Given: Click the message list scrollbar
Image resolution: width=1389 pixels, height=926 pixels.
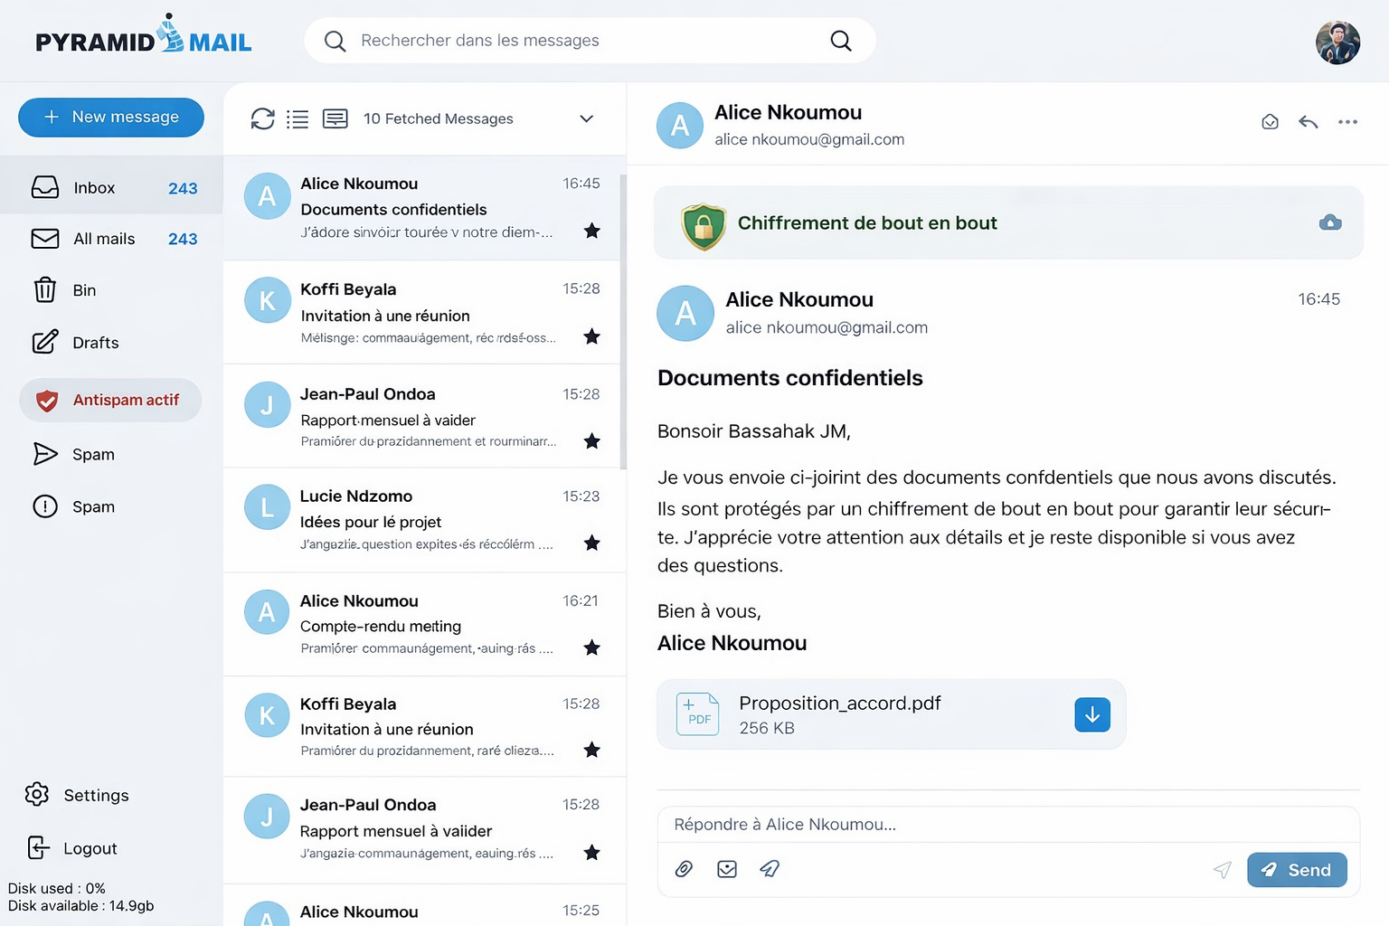Looking at the screenshot, I should [623, 321].
